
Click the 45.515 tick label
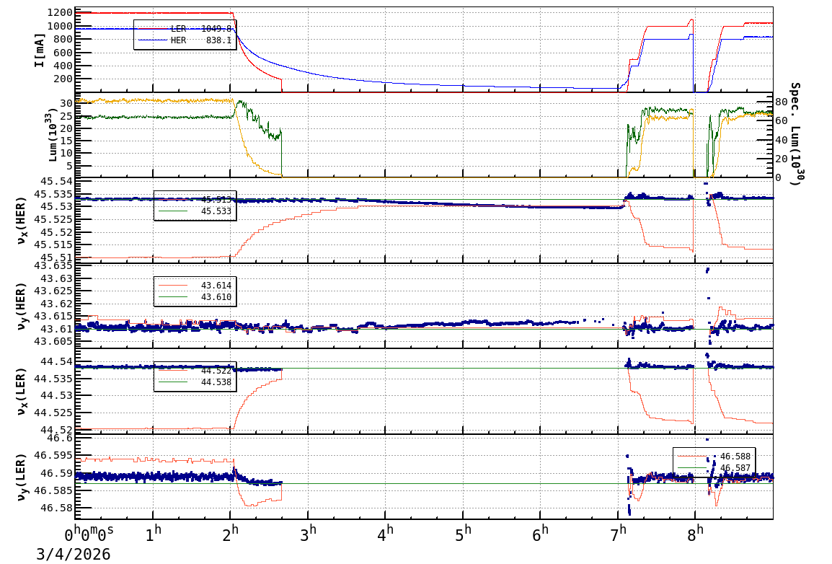pos(53,244)
